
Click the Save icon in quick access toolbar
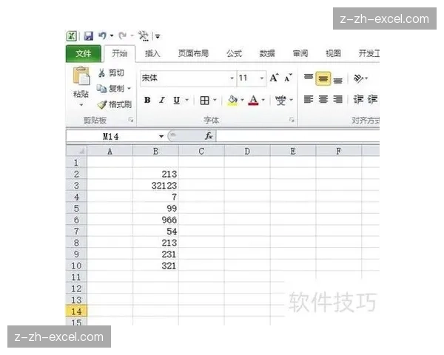(89, 36)
